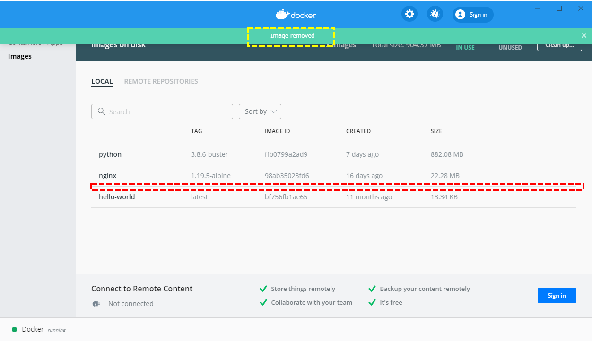Open the Sort by dropdown
592x341 pixels.
(x=260, y=111)
